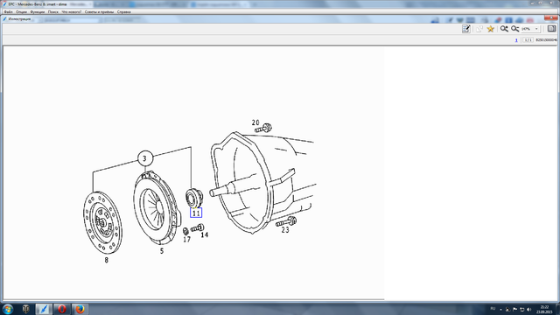Open World of Tanks taskbar icon
560x315 pixels.
pos(25,309)
